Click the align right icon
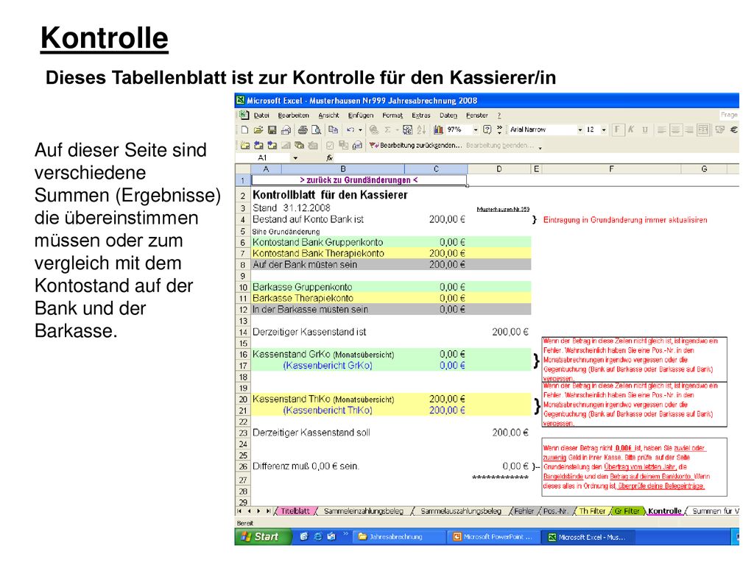 689,129
